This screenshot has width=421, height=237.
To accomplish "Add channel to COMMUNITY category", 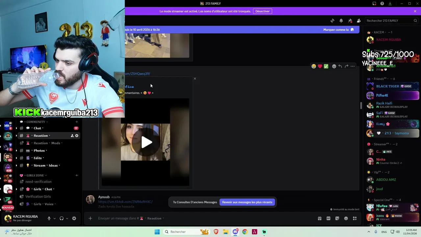I will [77, 122].
